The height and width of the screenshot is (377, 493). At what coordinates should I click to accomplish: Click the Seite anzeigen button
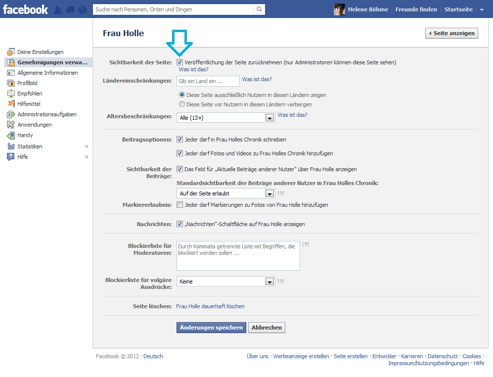[451, 33]
